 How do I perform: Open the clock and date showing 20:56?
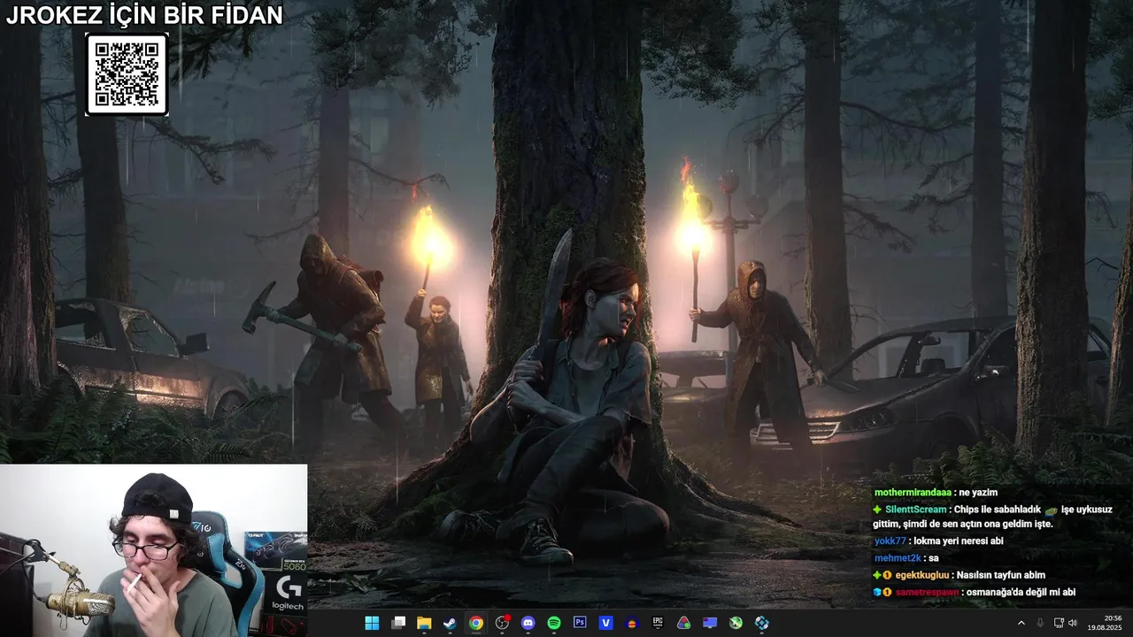(1106, 623)
